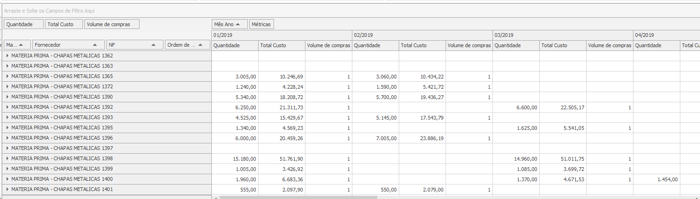This screenshot has width=700, height=199.
Task: Select the 01/2019 column header
Action: (x=281, y=35)
